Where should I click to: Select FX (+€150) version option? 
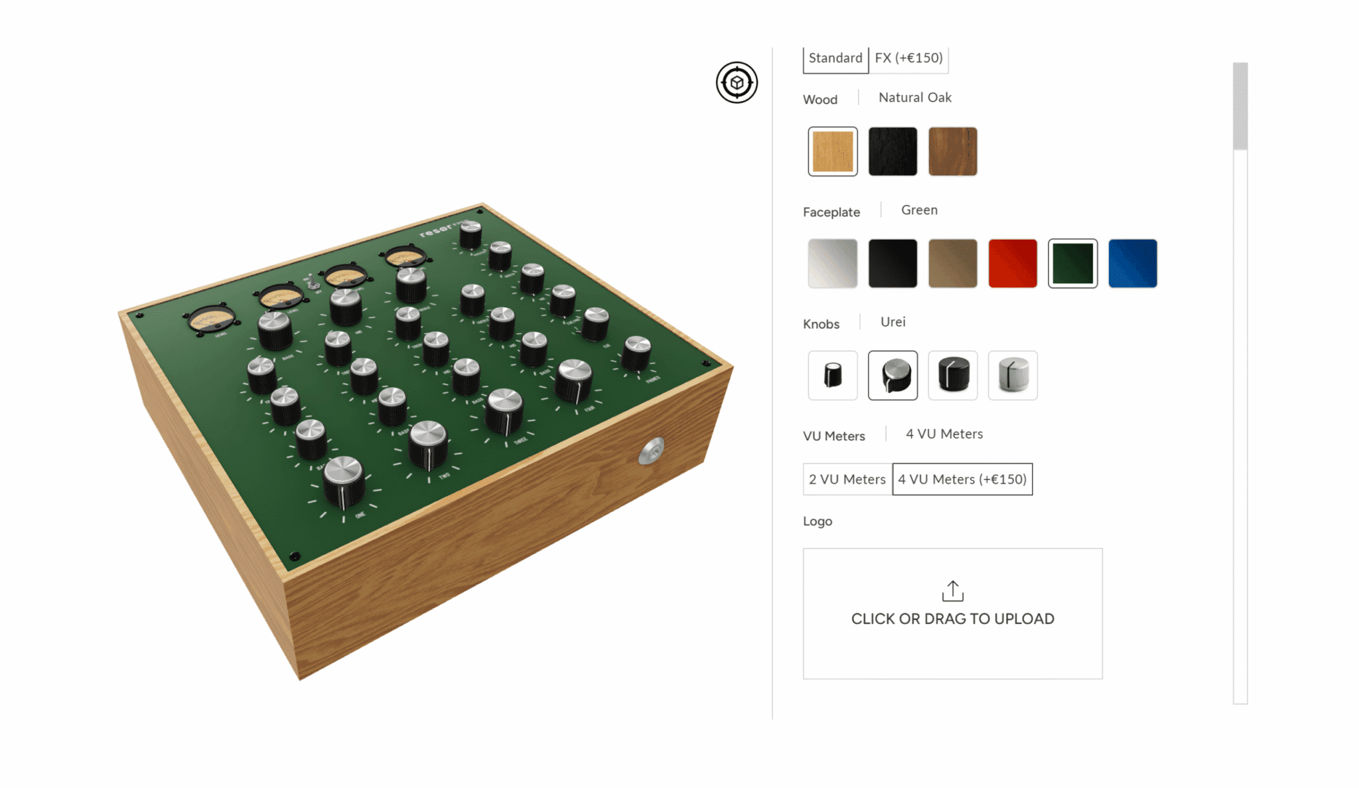click(908, 58)
